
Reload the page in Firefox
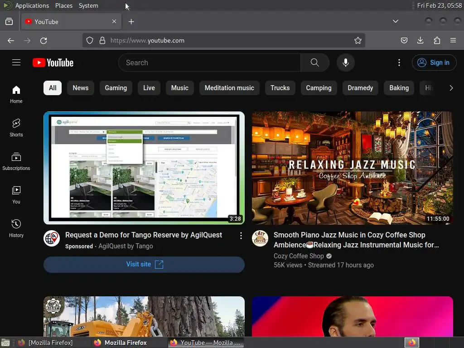(x=43, y=40)
